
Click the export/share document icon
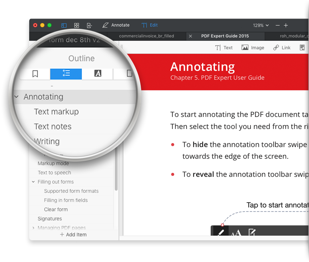point(89,25)
